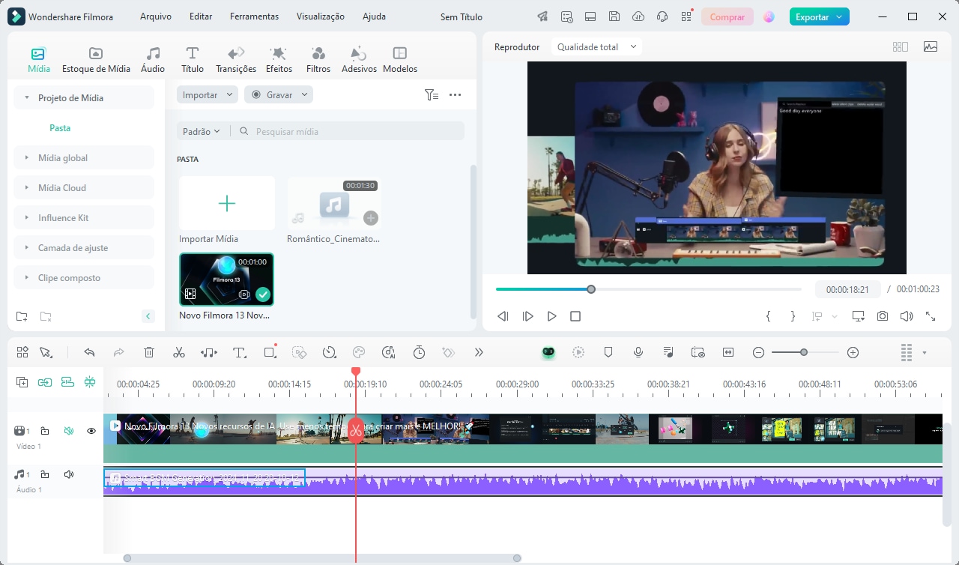Add a marker on timeline

(608, 352)
